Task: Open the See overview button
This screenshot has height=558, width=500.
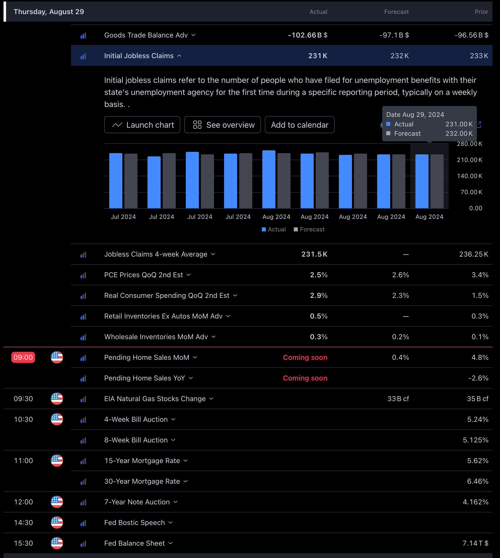Action: click(x=222, y=125)
